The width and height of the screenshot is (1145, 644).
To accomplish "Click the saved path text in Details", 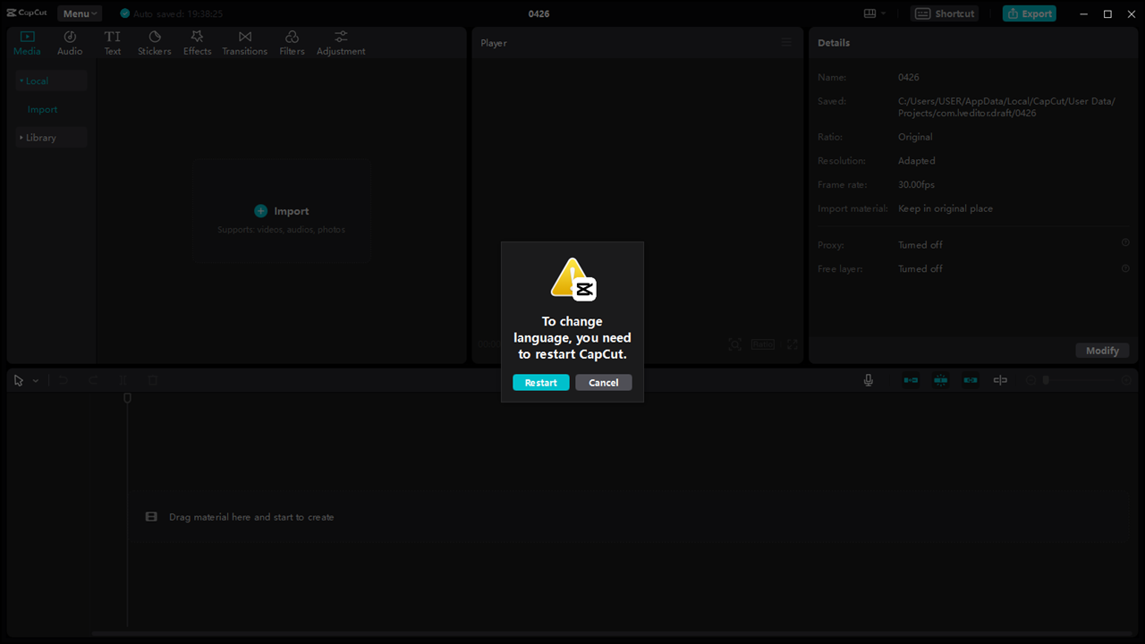I will pyautogui.click(x=1006, y=107).
